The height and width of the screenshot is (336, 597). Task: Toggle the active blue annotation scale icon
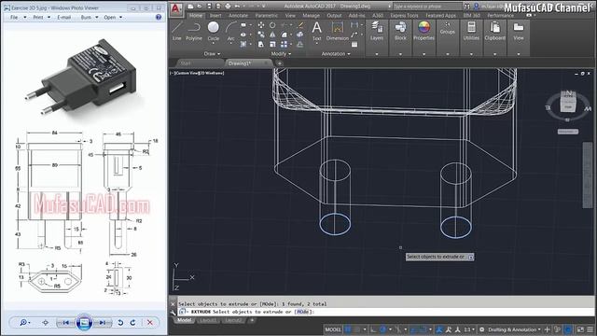(x=439, y=329)
